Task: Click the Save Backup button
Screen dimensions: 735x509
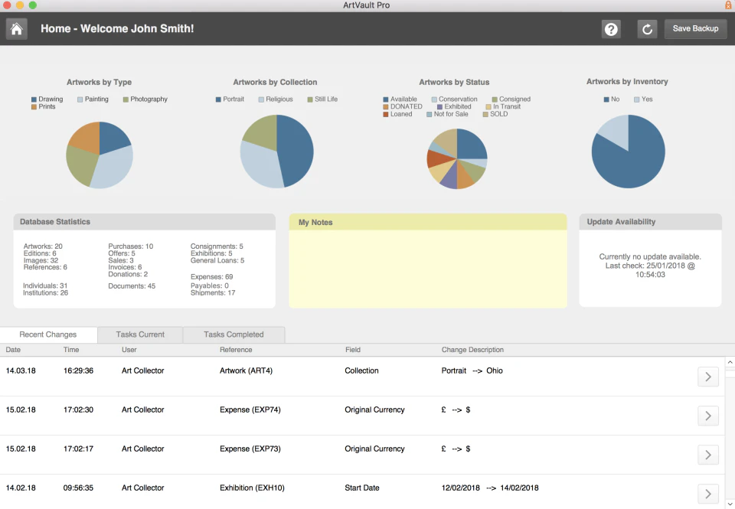Action: [x=694, y=28]
